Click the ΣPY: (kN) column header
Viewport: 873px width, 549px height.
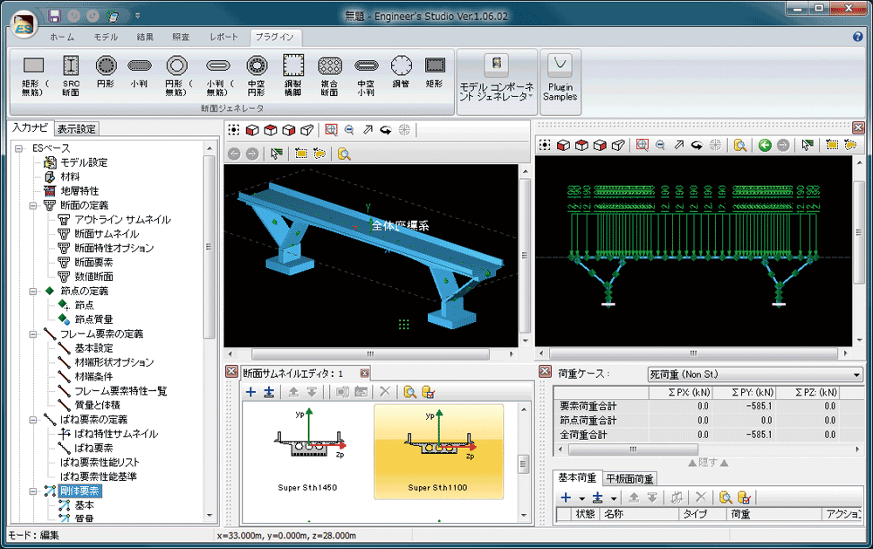(x=744, y=392)
